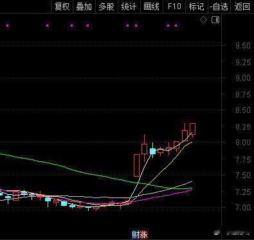Activate the 画线 drawing tool
This screenshot has width=254, height=240.
tap(152, 6)
